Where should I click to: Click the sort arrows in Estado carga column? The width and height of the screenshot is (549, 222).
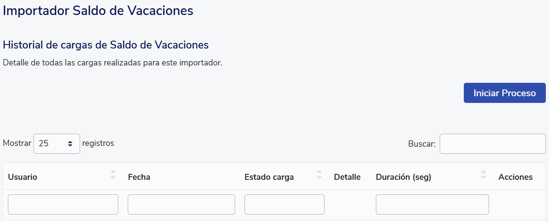[319, 175]
